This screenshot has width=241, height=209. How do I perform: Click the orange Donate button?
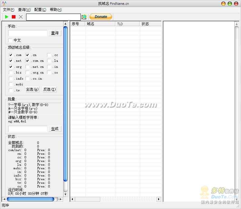[101, 17]
